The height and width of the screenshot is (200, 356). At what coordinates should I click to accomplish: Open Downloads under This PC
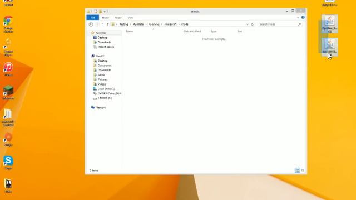pos(105,71)
